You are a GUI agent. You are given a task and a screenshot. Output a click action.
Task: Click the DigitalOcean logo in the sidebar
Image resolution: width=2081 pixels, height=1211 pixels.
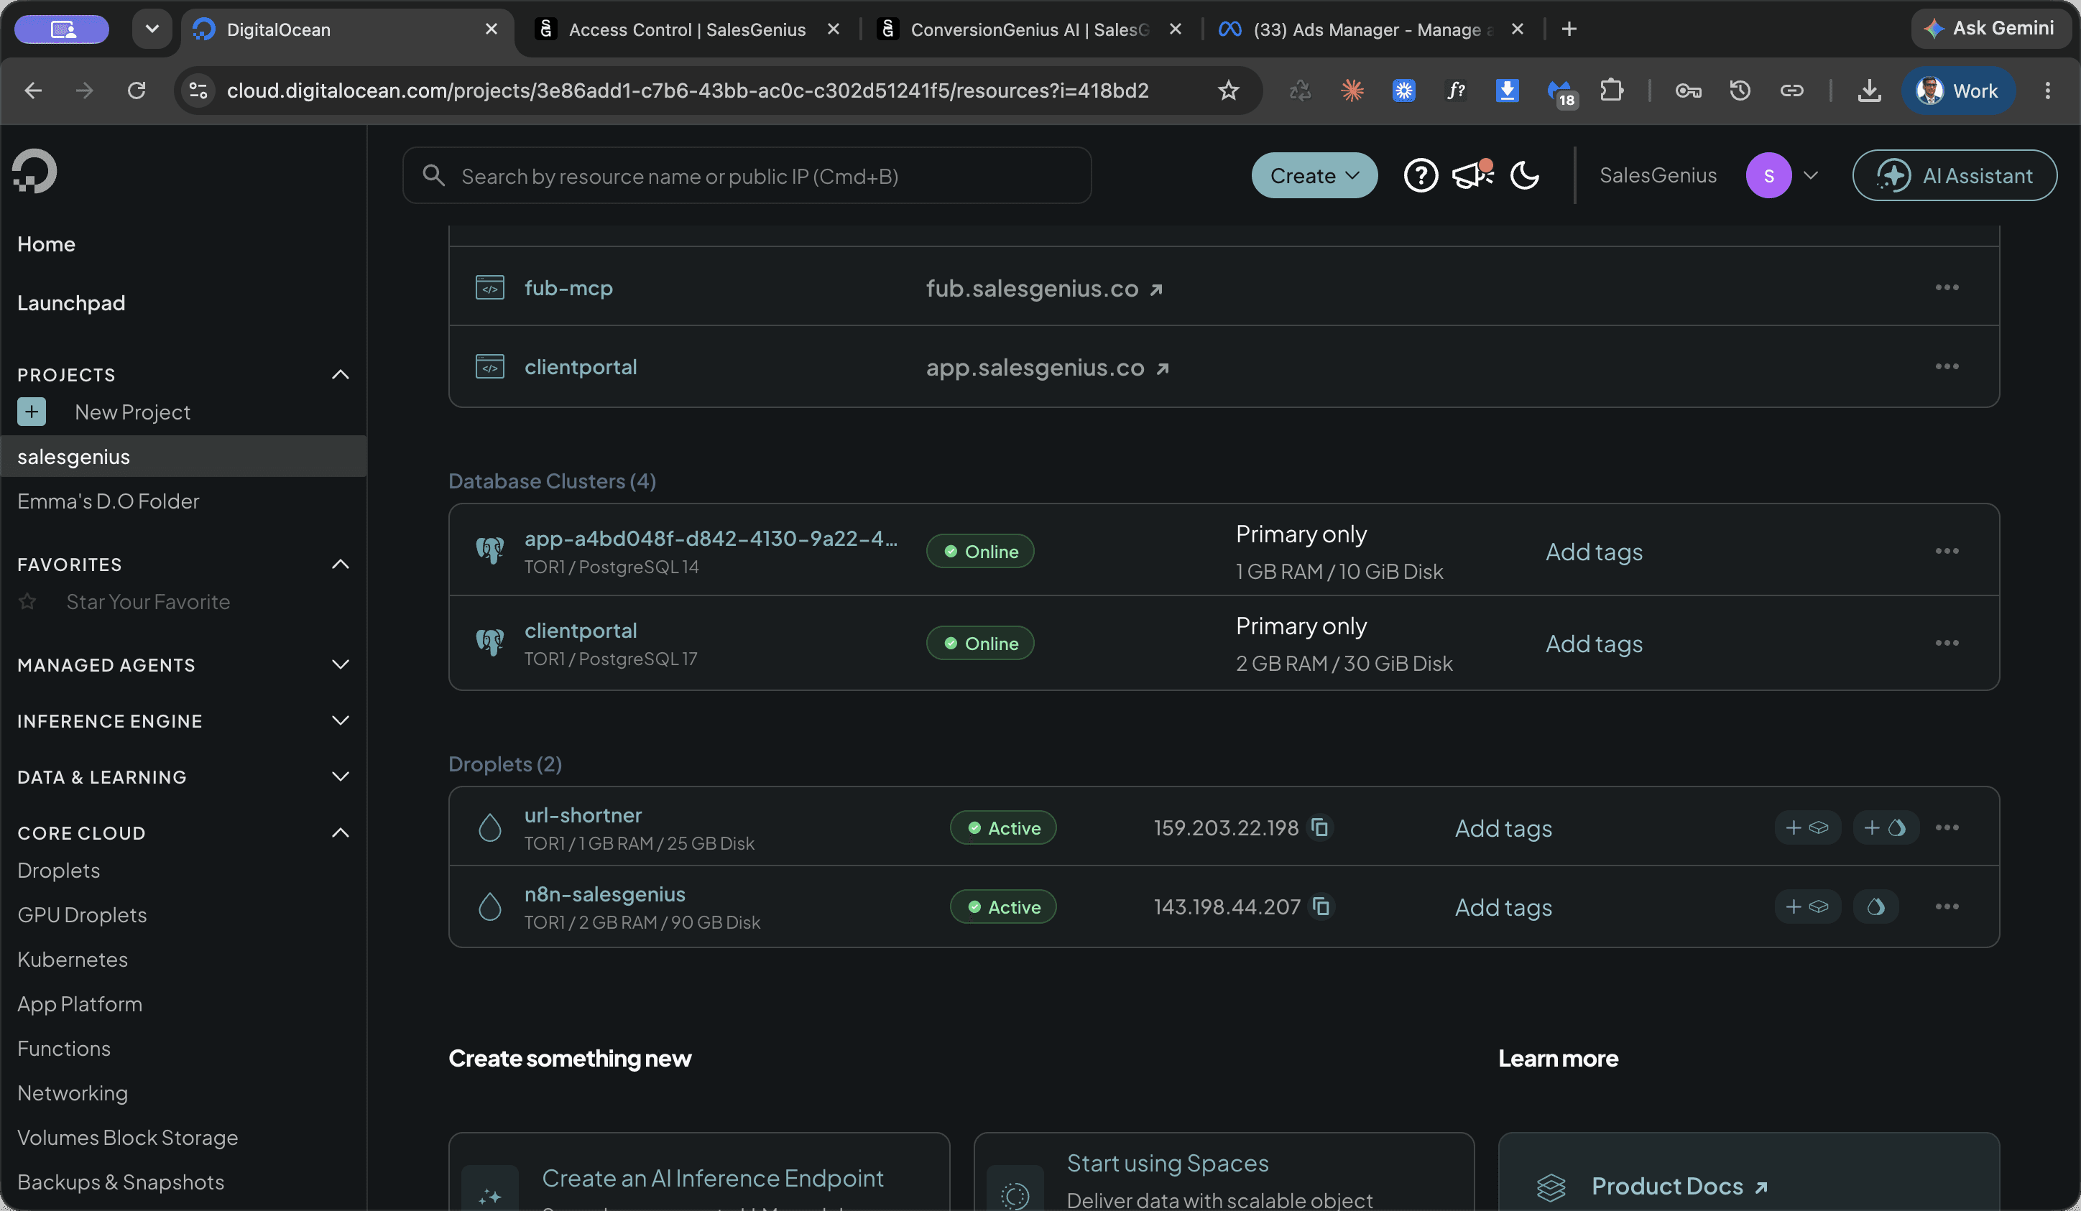tap(34, 171)
